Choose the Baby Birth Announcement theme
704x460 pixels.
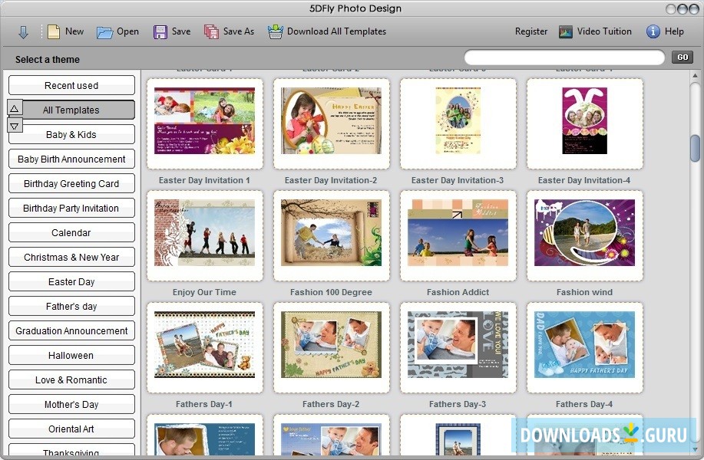71,159
